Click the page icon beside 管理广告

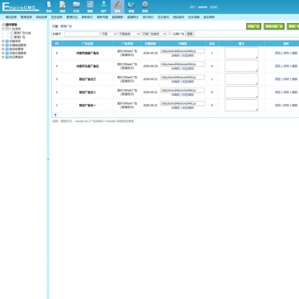[x=12, y=36]
